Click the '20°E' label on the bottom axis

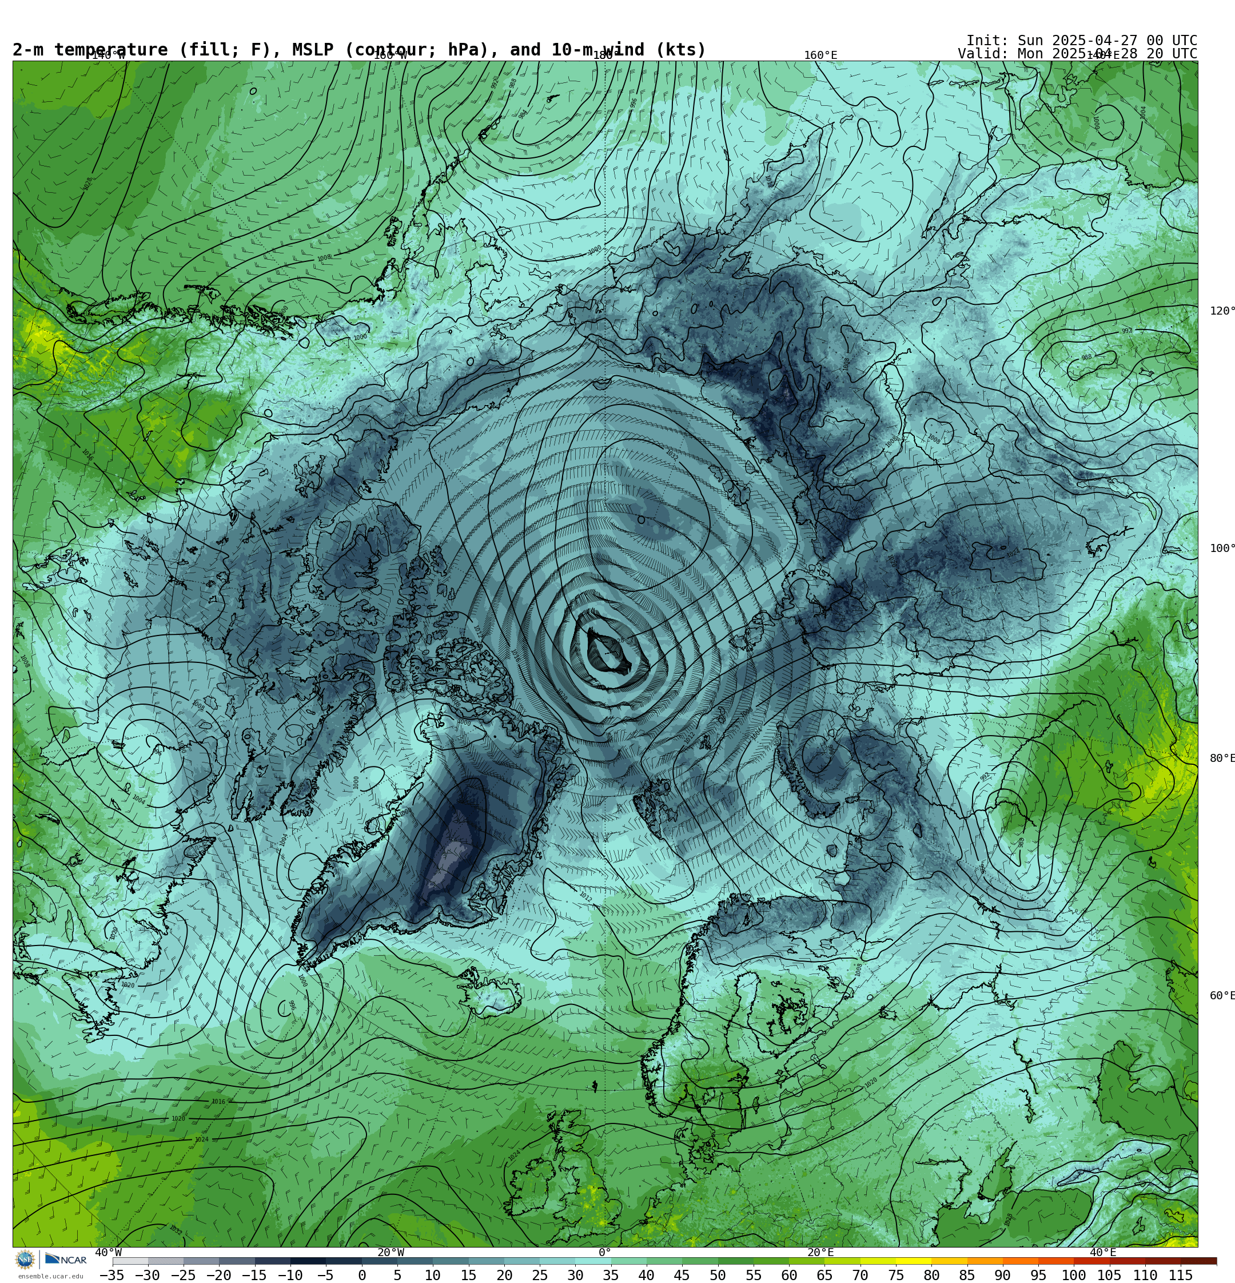tap(820, 1252)
